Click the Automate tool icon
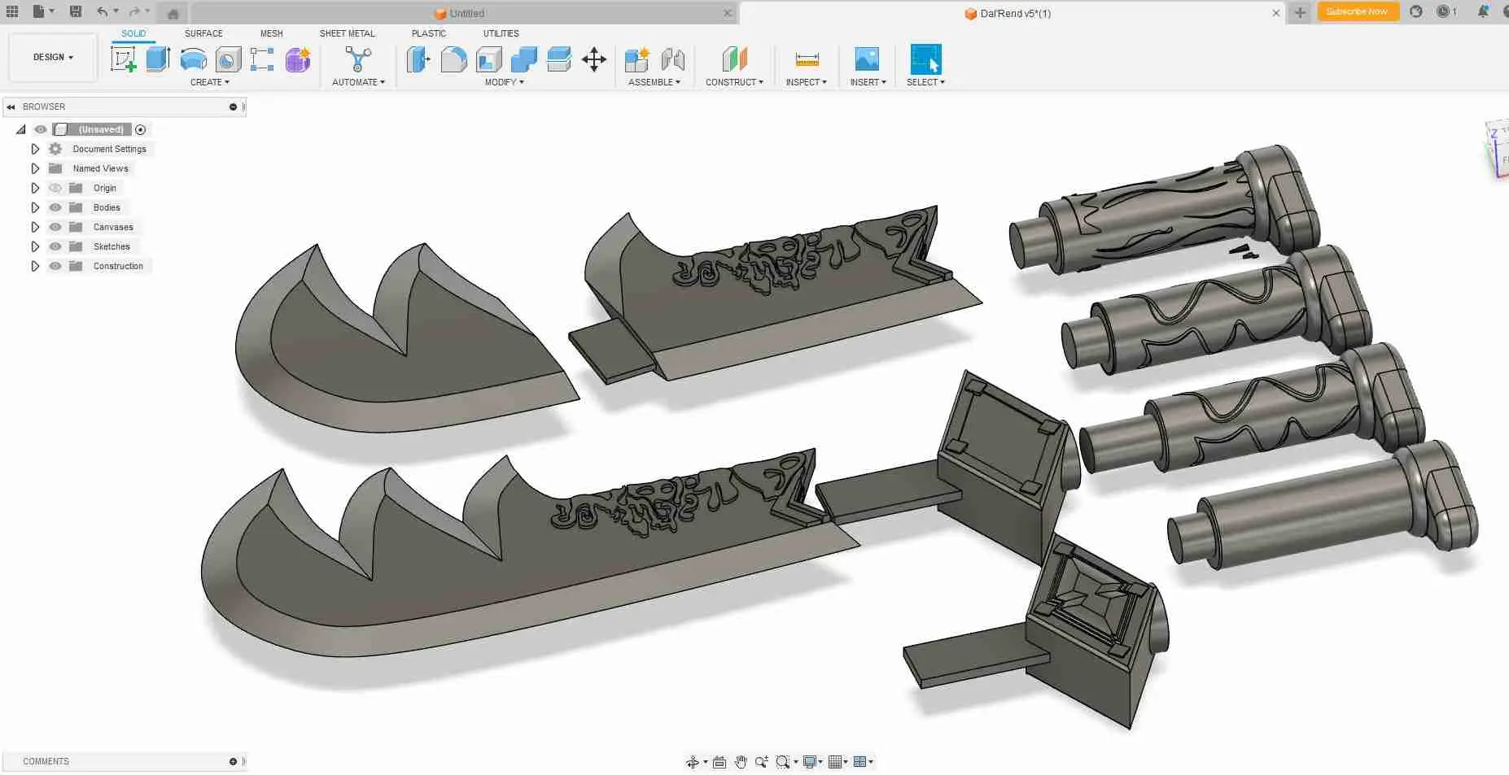 (358, 59)
